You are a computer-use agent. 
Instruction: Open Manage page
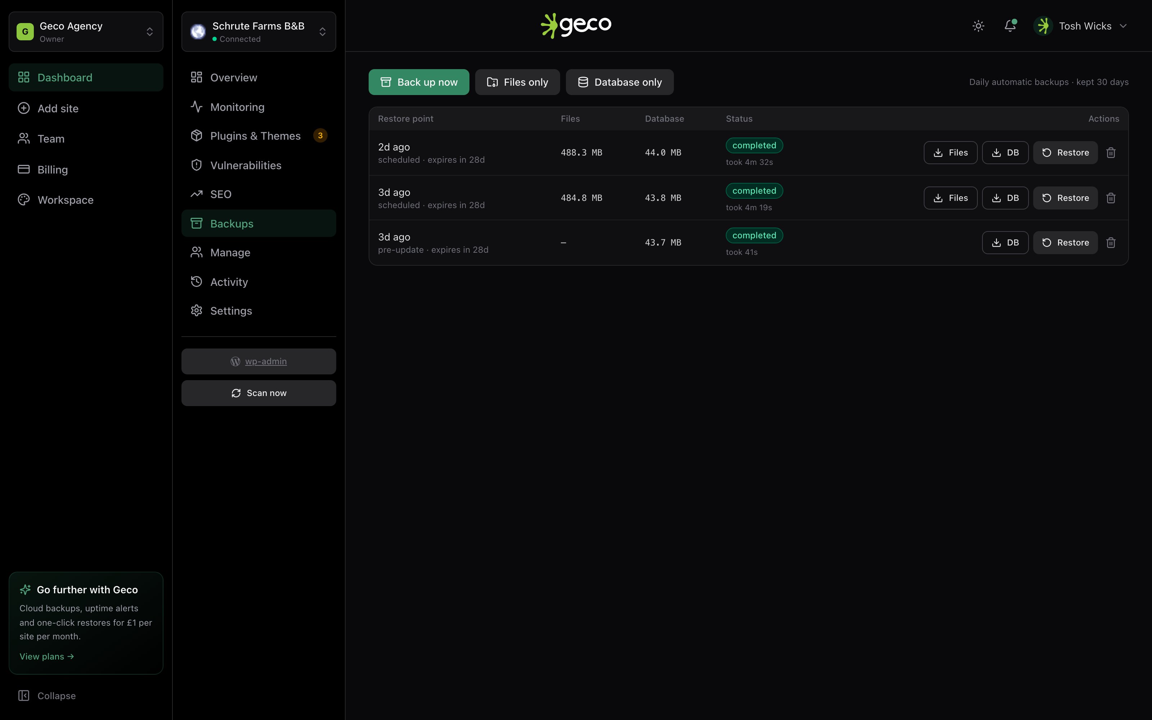click(x=258, y=252)
